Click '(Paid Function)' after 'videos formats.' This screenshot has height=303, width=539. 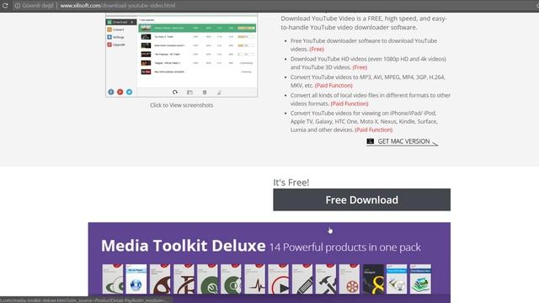350,104
